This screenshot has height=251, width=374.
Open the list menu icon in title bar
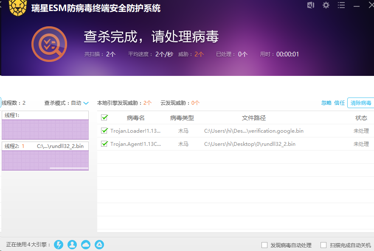[x=341, y=5]
